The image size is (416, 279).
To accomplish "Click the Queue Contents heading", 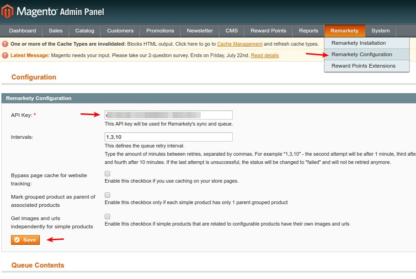I will [38, 265].
